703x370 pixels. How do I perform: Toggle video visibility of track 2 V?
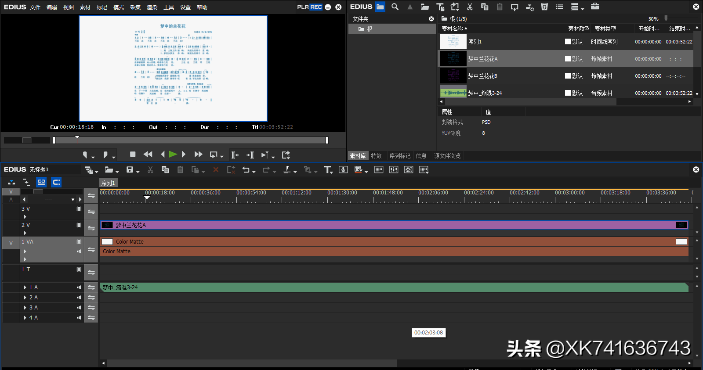click(79, 225)
